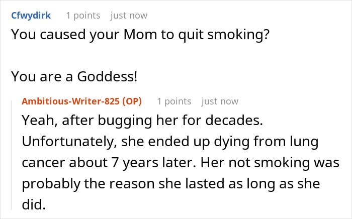Click the line 'Yeah, after bugging her for decades.'
This screenshot has height=219, width=352.
(x=142, y=121)
